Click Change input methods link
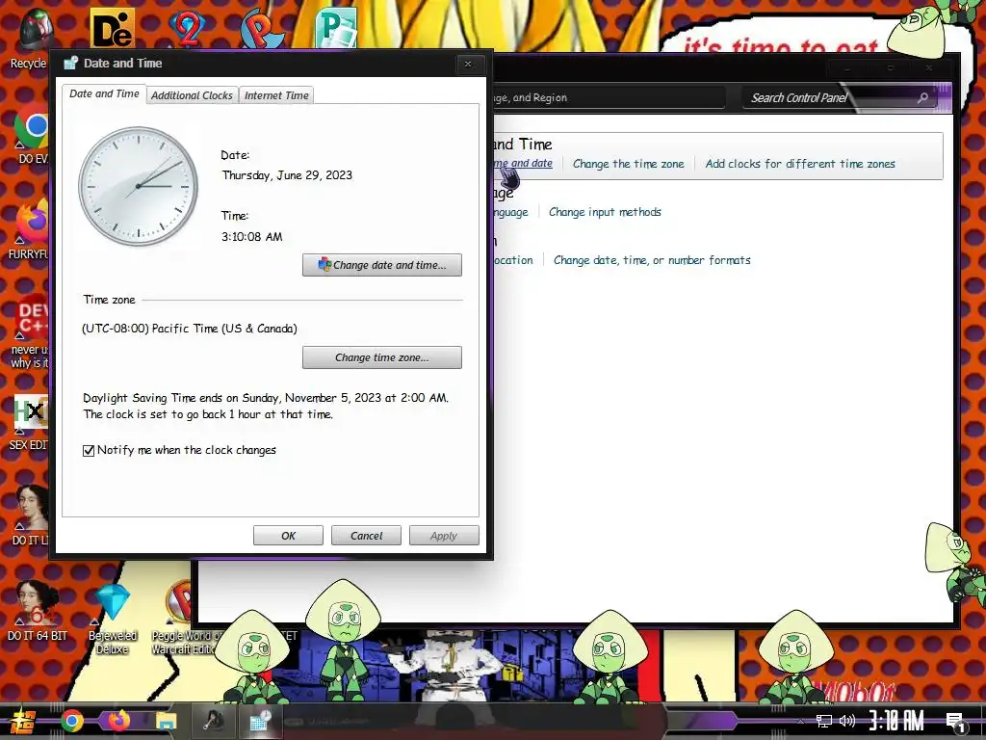Viewport: 986px width, 740px height. [605, 212]
